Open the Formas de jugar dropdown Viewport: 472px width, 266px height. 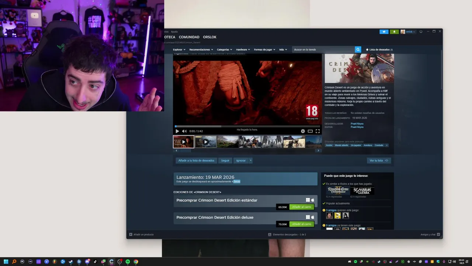(264, 50)
